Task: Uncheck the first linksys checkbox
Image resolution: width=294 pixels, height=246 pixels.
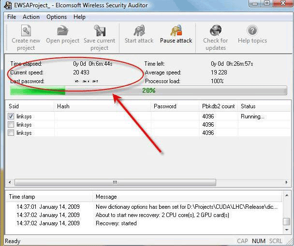Action: (x=11, y=116)
